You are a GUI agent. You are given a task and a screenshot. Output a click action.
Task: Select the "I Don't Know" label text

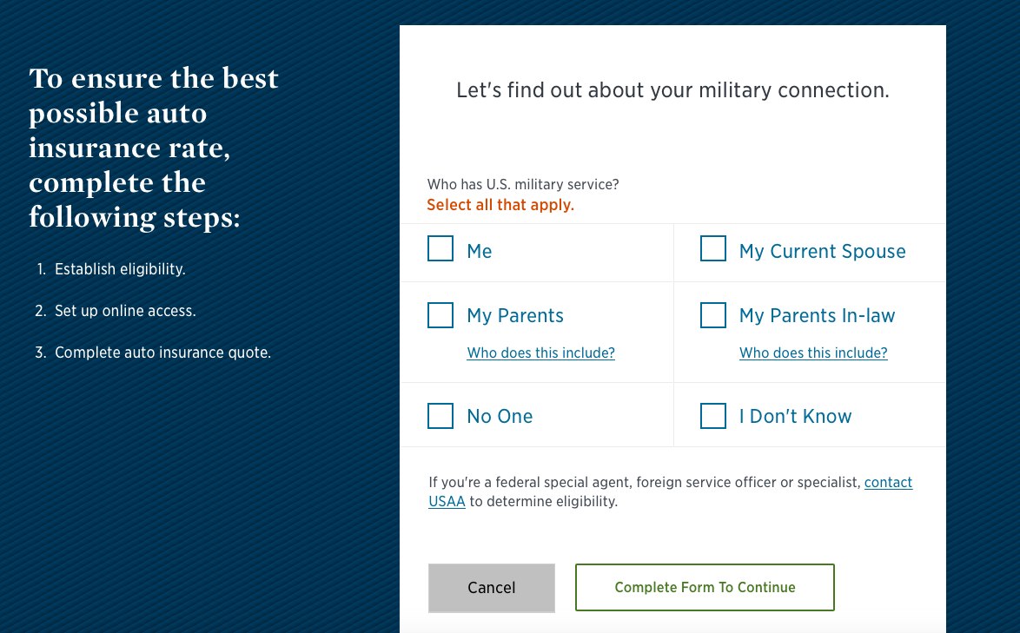tap(795, 416)
